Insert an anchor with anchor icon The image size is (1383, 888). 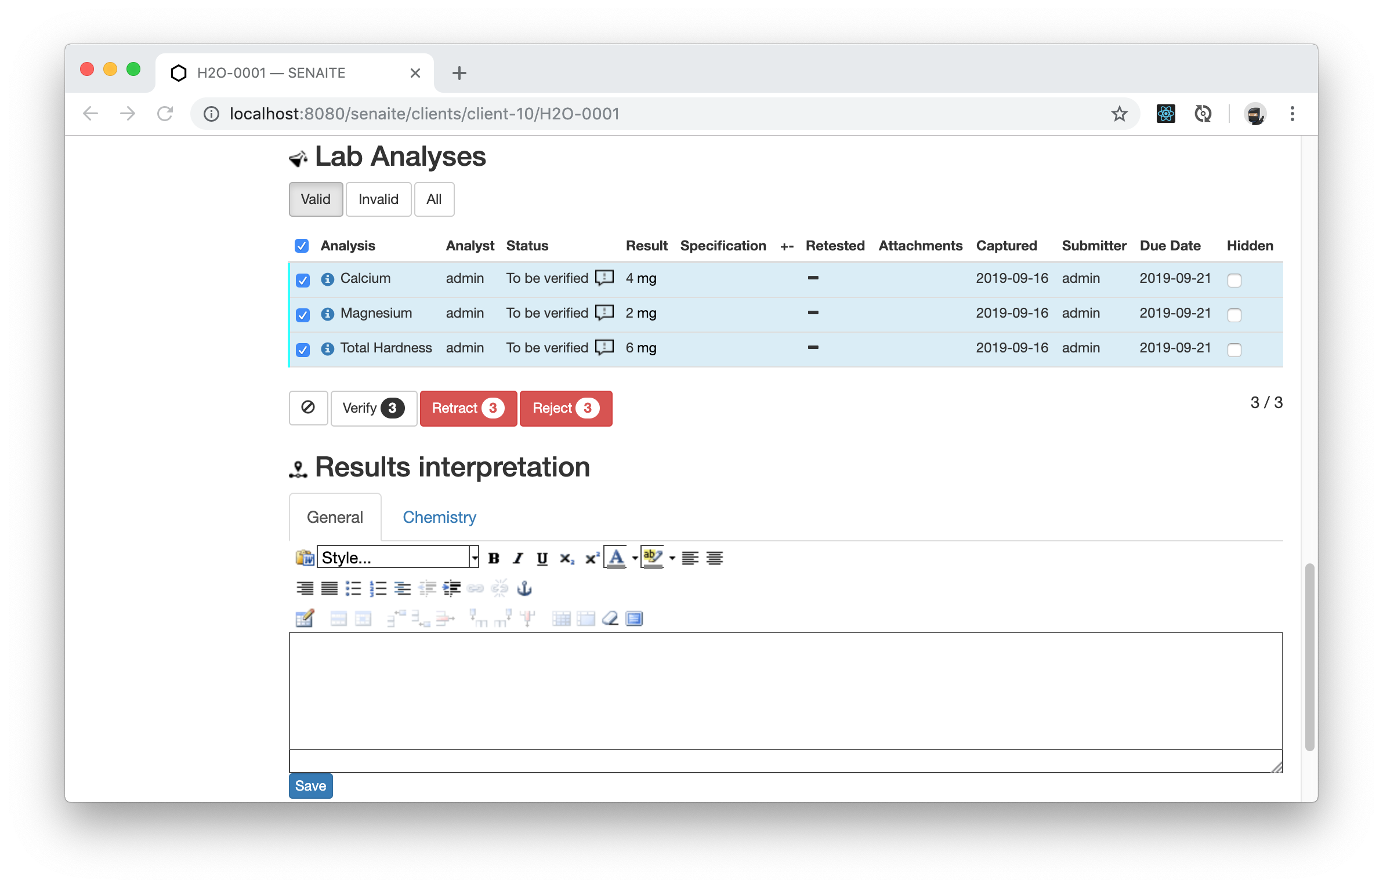pyautogui.click(x=524, y=588)
